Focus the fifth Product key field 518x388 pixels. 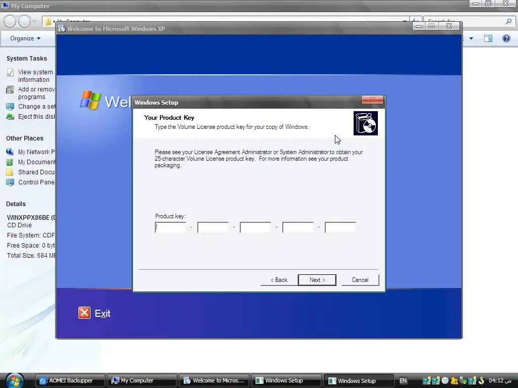coord(340,227)
